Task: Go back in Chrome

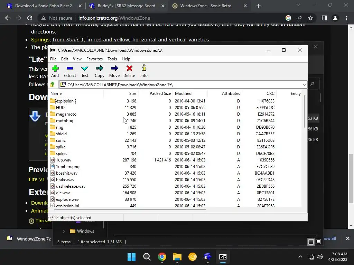Action: (x=8, y=18)
